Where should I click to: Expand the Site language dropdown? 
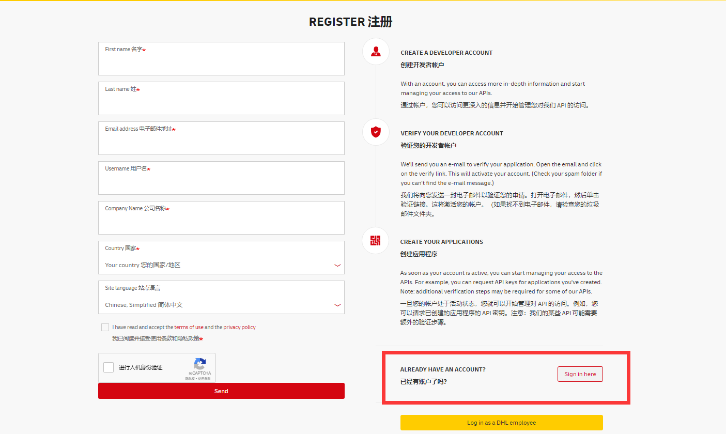coord(221,305)
